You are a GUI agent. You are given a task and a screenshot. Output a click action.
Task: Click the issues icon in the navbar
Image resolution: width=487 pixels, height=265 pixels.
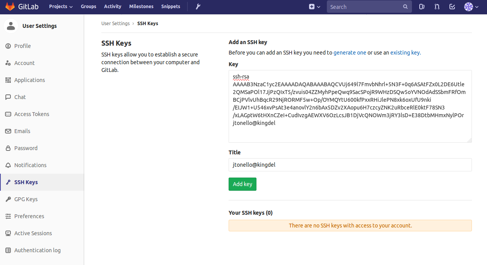pyautogui.click(x=421, y=7)
